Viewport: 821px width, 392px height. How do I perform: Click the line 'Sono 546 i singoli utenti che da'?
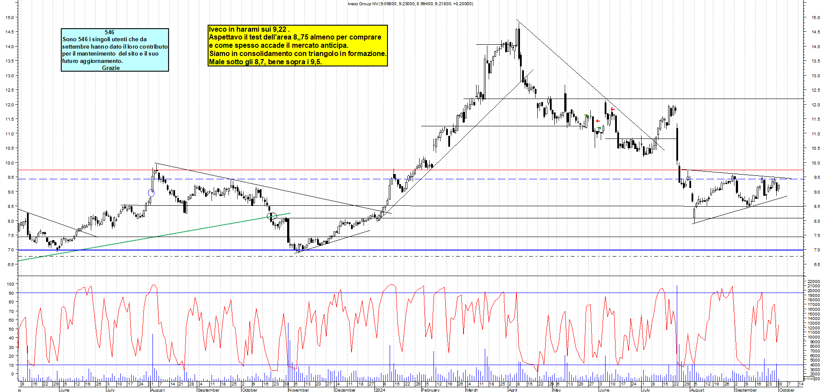click(105, 39)
